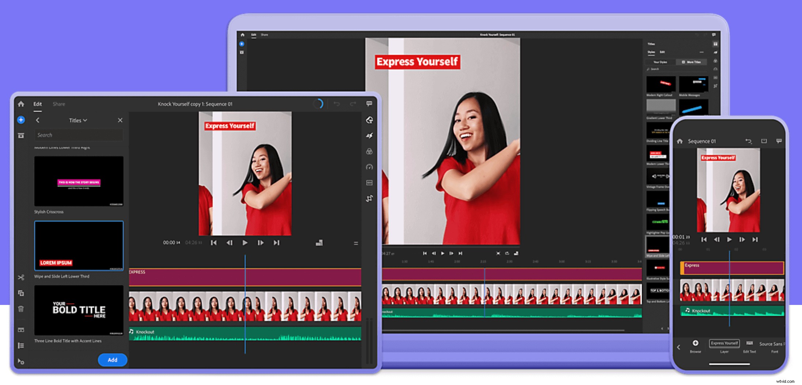
Task: Collapse the Titles panel with the back chevron
Action: click(37, 120)
